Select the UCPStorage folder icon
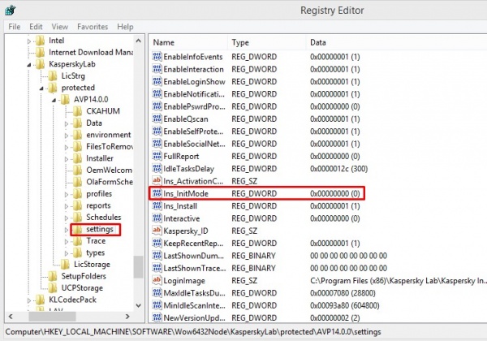 53,288
